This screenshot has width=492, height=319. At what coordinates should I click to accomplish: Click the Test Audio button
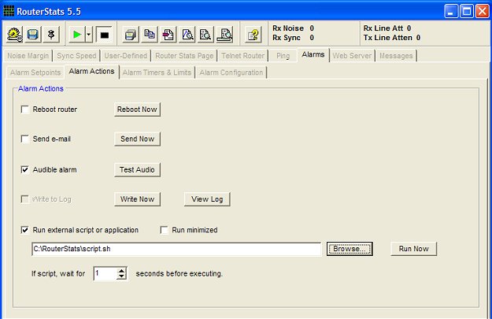pos(138,169)
